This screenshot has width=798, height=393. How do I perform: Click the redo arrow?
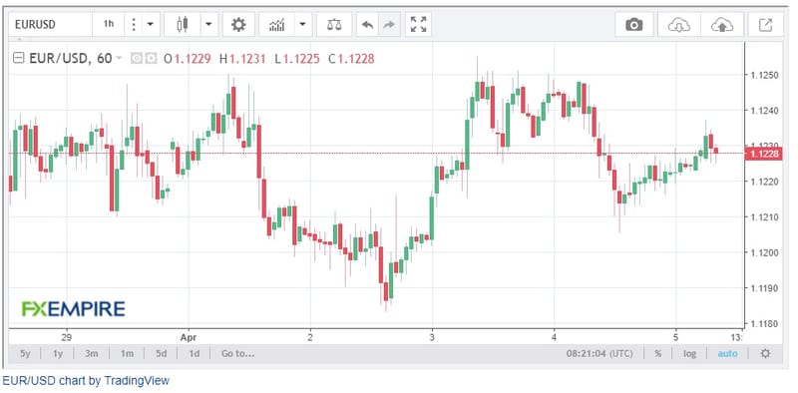click(389, 24)
